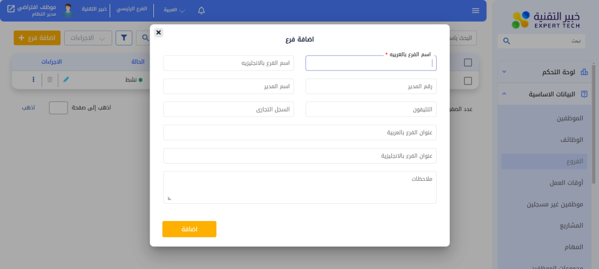Open the الاجراءات actions dropdown
The image size is (599, 269).
87,38
